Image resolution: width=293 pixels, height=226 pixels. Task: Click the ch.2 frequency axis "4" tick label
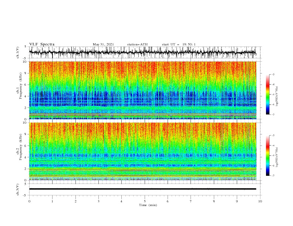[x=25, y=158]
